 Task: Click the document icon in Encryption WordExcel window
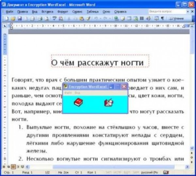(109, 103)
